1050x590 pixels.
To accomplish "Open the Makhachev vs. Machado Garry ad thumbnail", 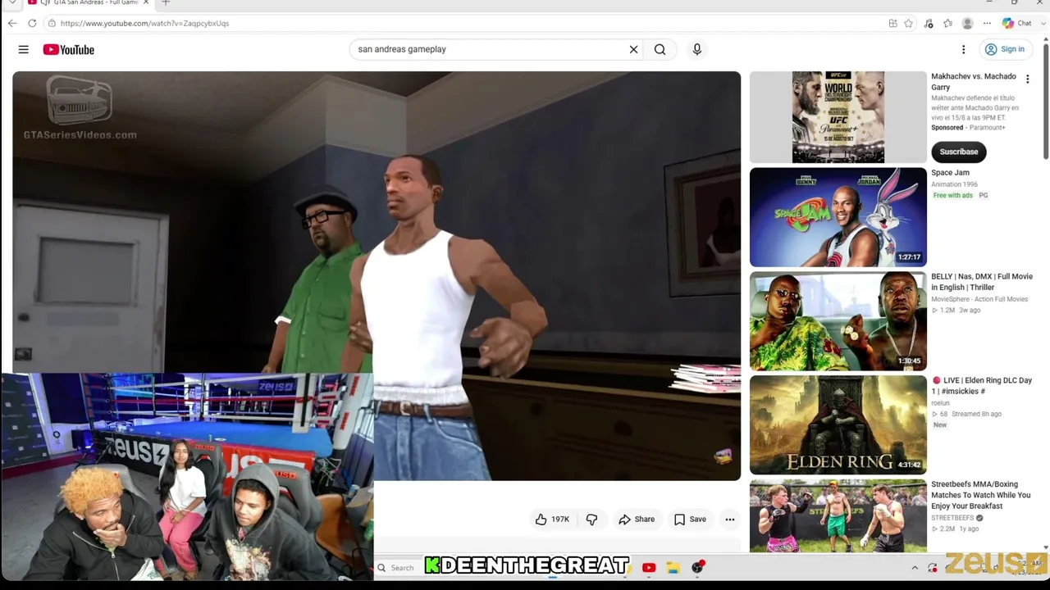I will pos(838,117).
